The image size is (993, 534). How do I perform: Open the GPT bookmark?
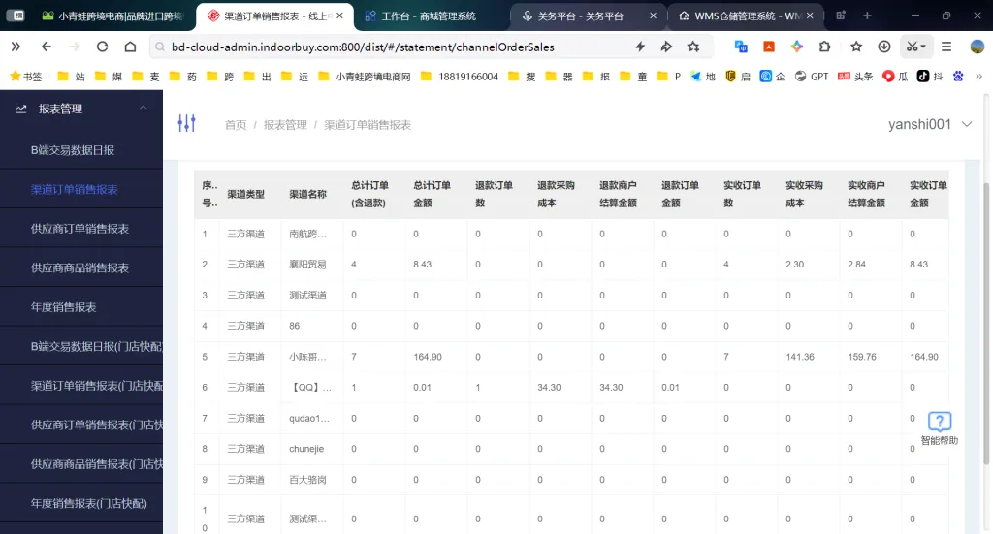tap(812, 77)
